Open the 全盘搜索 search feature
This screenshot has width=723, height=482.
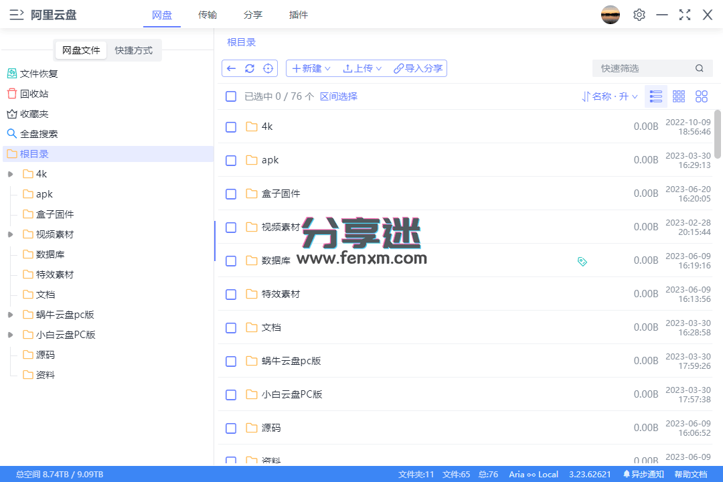[x=39, y=133]
